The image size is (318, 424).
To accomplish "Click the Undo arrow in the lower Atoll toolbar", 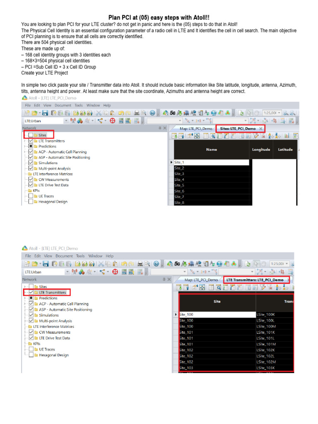I will point(124,263).
